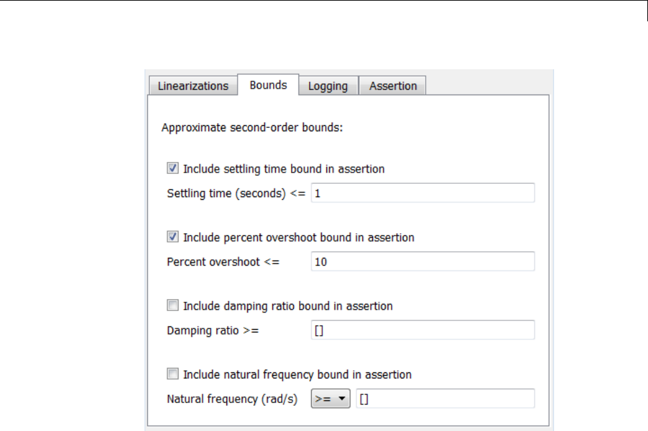Click the 'Percent overshoot <=' label

pyautogui.click(x=224, y=262)
